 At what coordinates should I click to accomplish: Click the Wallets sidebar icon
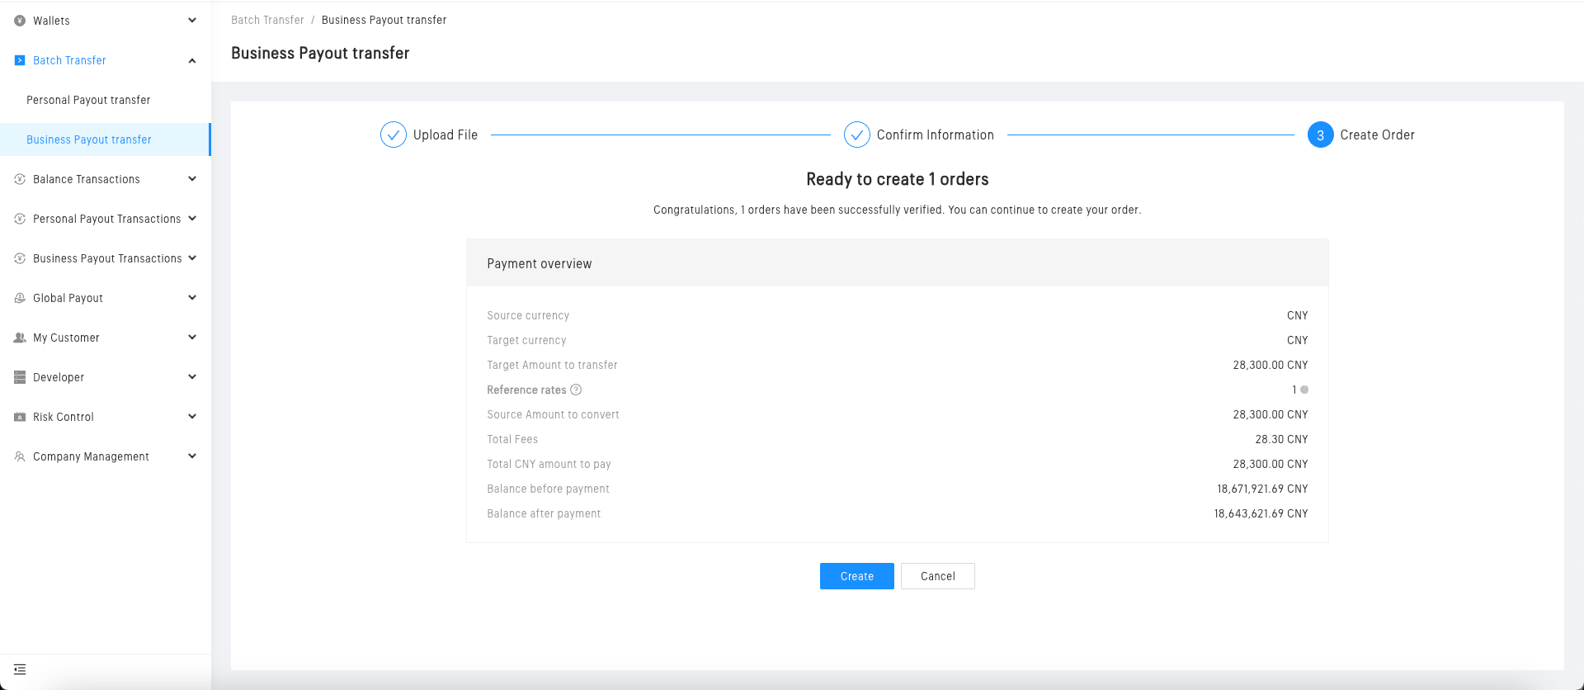[x=20, y=21]
